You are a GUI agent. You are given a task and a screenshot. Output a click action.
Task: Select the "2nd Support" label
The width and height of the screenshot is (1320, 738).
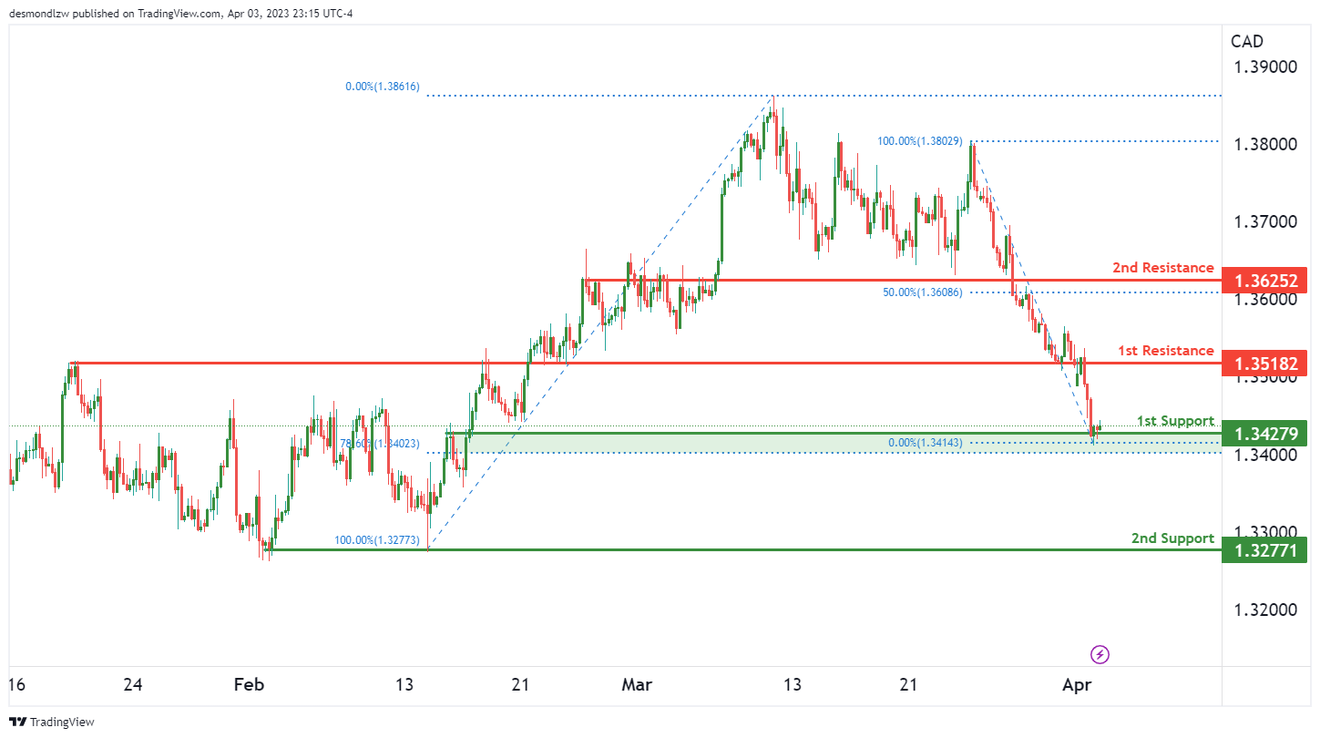click(1172, 538)
